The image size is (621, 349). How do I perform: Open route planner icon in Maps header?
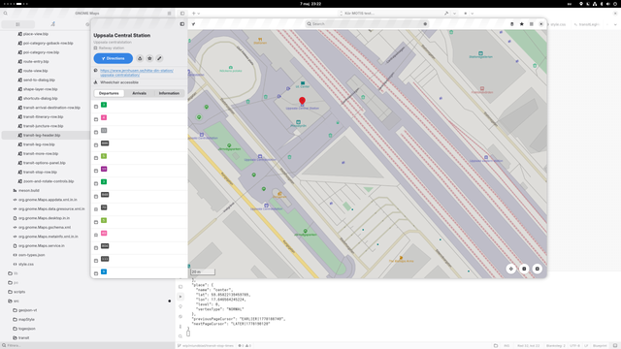point(194,24)
